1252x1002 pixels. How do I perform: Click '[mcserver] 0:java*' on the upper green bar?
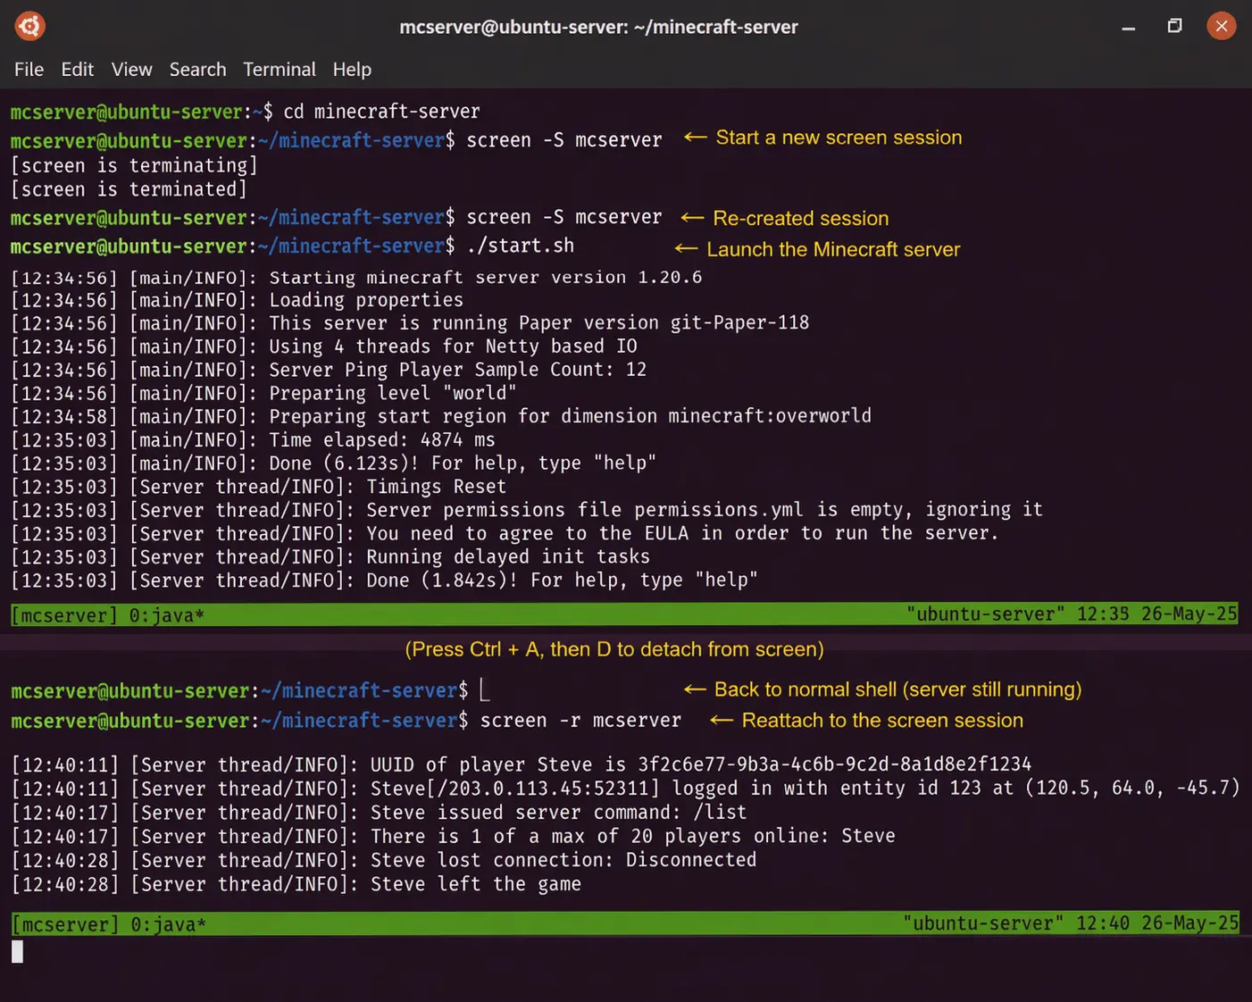107,614
